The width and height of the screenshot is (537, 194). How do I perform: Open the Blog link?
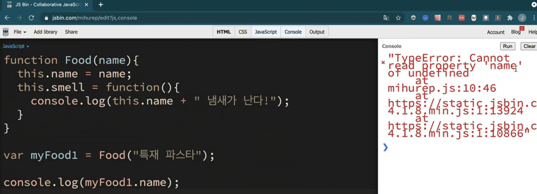pyautogui.click(x=516, y=32)
